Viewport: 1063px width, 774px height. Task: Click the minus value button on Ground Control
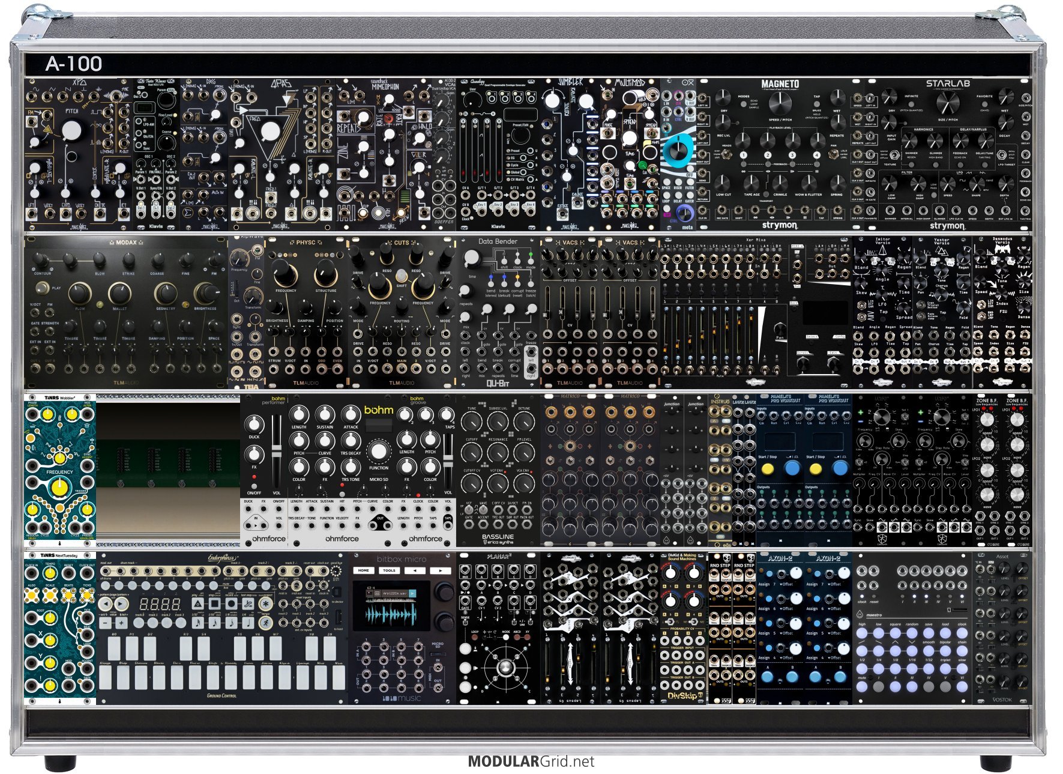[x=105, y=623]
